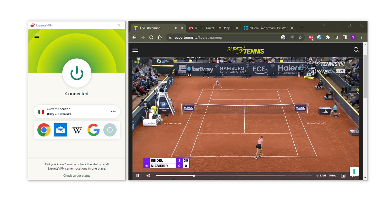
Task: Close the RTS 1 tab
Action: click(237, 28)
